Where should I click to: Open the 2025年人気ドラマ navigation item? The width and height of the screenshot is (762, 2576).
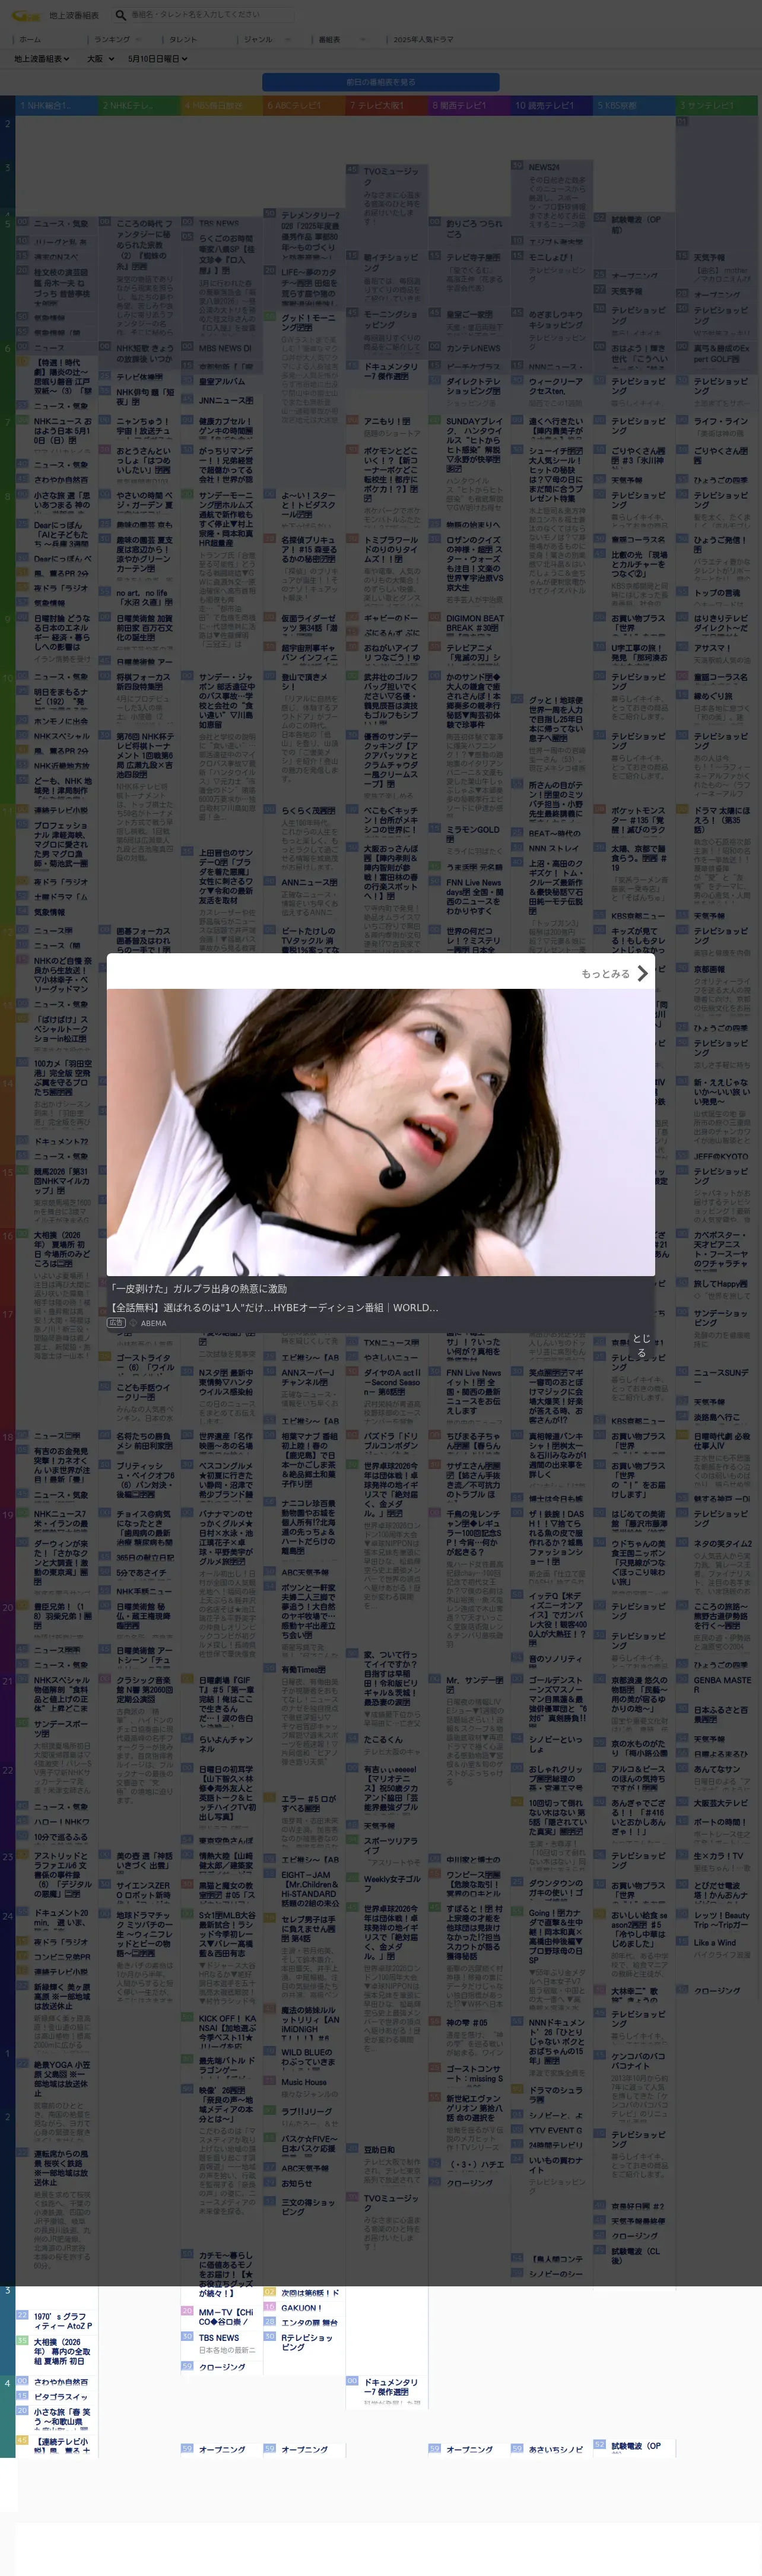(423, 40)
